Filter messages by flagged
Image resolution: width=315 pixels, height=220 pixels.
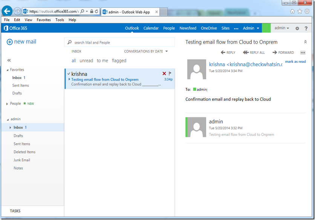point(119,61)
